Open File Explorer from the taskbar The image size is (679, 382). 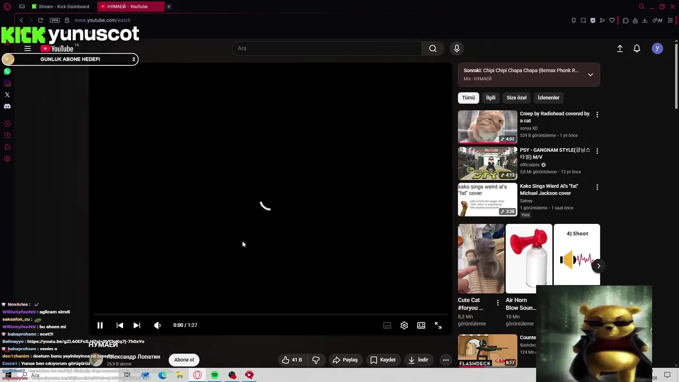(x=180, y=375)
